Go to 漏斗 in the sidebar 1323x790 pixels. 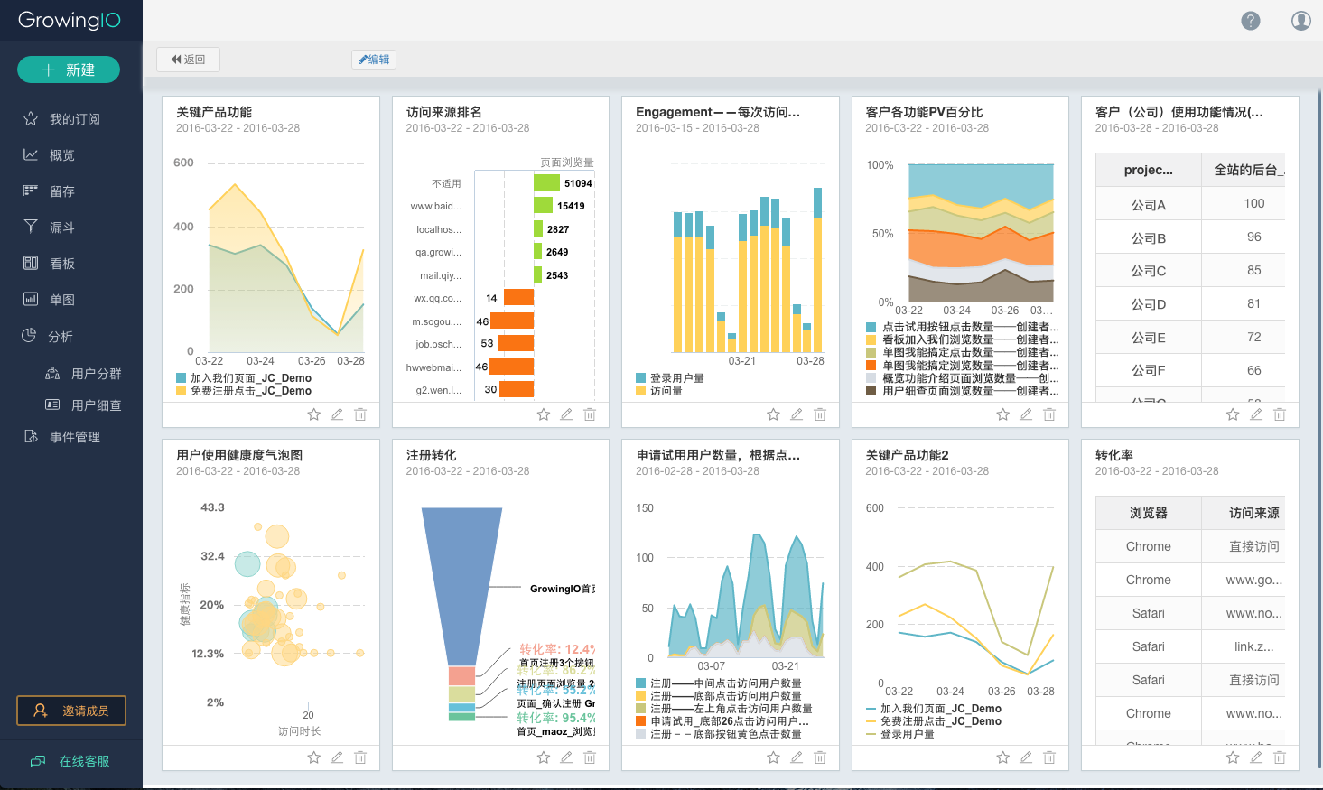pos(61,228)
